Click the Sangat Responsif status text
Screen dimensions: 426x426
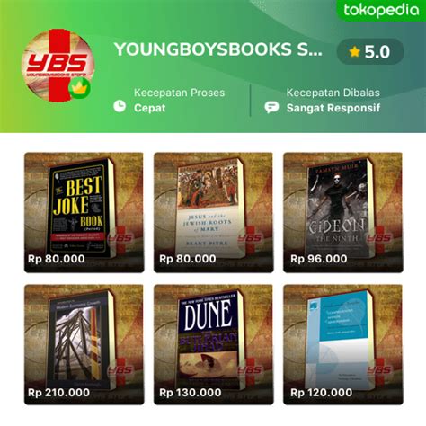click(x=333, y=108)
